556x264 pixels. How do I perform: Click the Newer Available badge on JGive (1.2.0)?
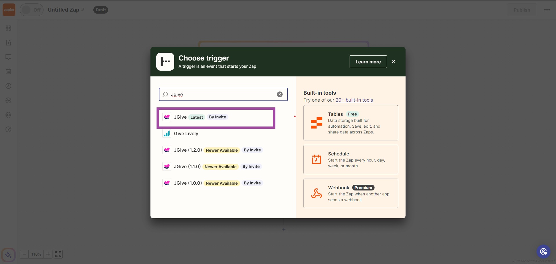(x=222, y=150)
